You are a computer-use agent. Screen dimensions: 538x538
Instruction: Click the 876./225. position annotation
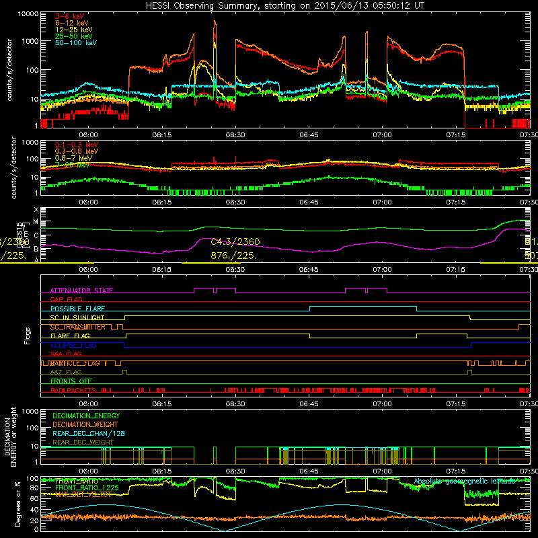click(x=233, y=256)
